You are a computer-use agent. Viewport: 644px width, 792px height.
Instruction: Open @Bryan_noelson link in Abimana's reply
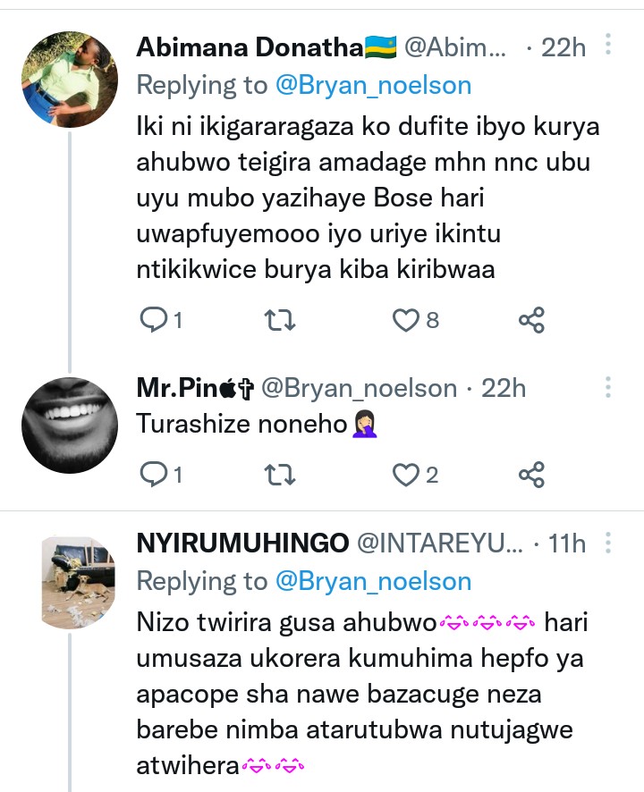tap(373, 85)
